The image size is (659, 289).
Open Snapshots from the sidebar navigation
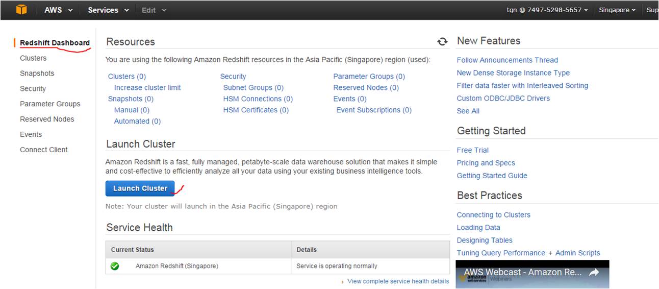pyautogui.click(x=37, y=74)
